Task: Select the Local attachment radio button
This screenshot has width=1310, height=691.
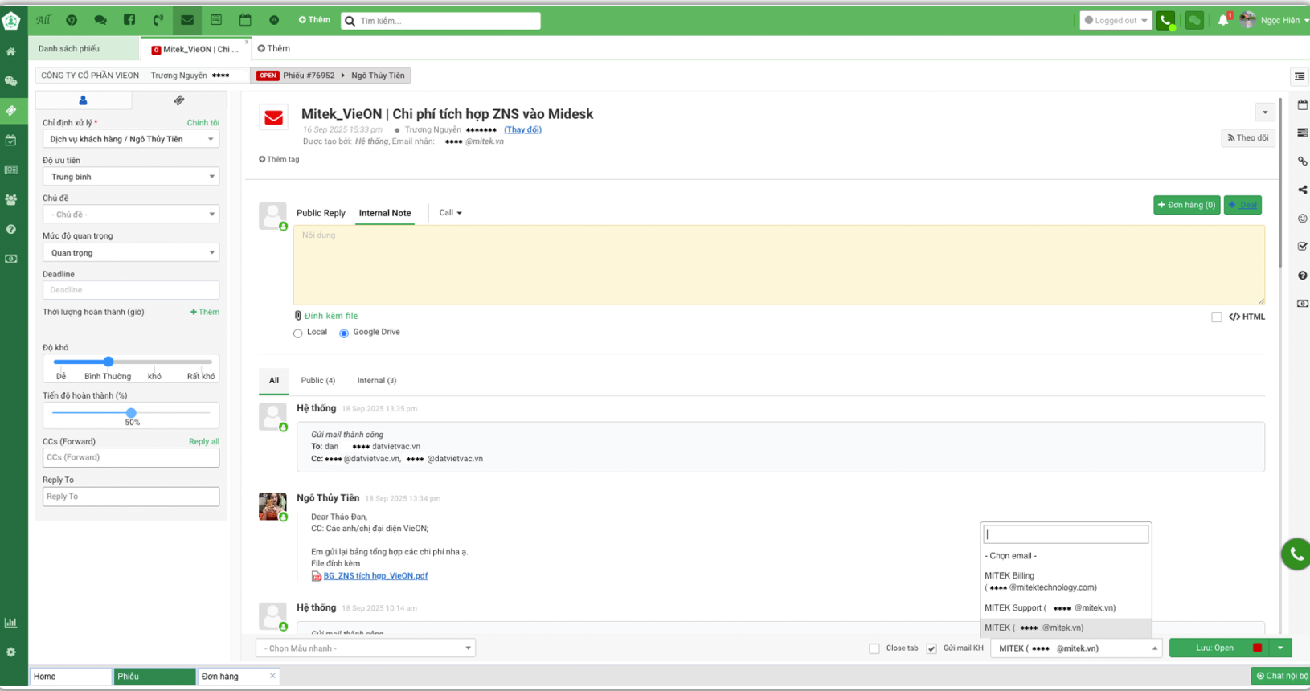Action: tap(298, 333)
